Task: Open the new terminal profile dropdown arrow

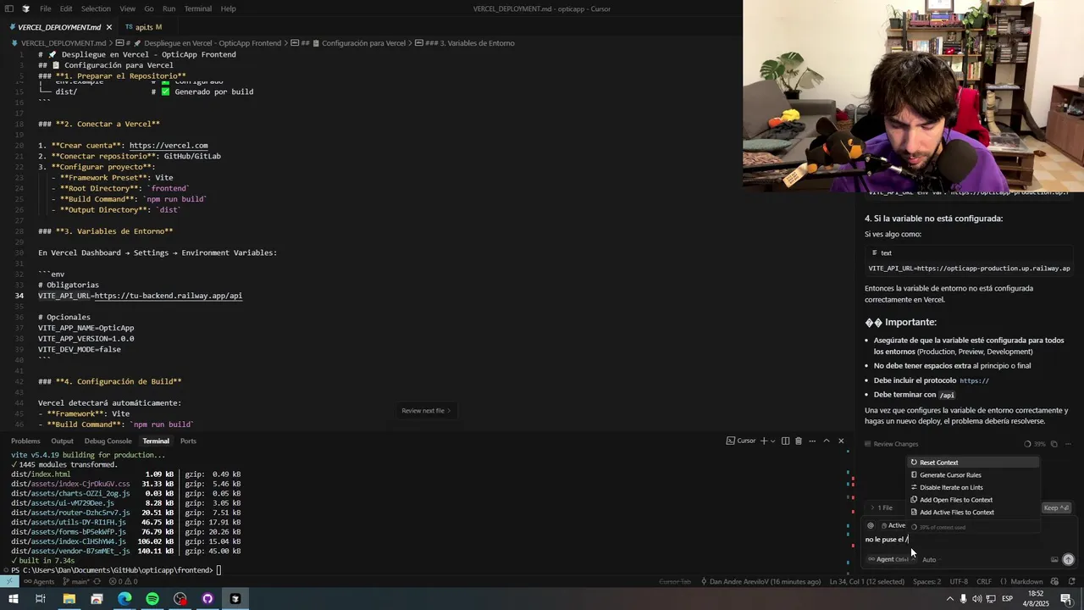Action: (x=773, y=441)
